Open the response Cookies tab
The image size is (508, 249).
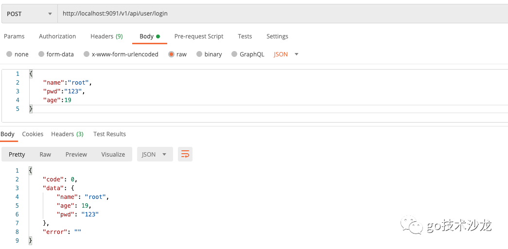(x=33, y=134)
